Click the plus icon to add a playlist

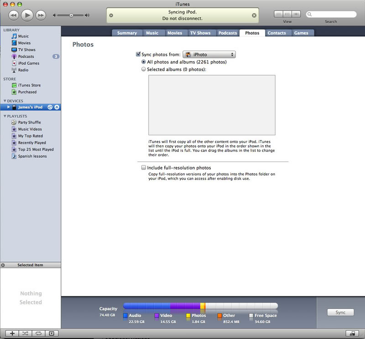pyautogui.click(x=12, y=334)
